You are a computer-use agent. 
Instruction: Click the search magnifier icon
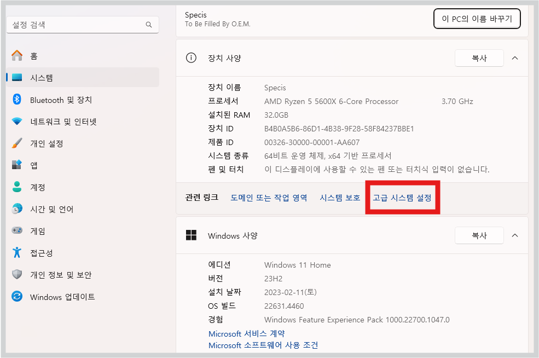click(148, 25)
